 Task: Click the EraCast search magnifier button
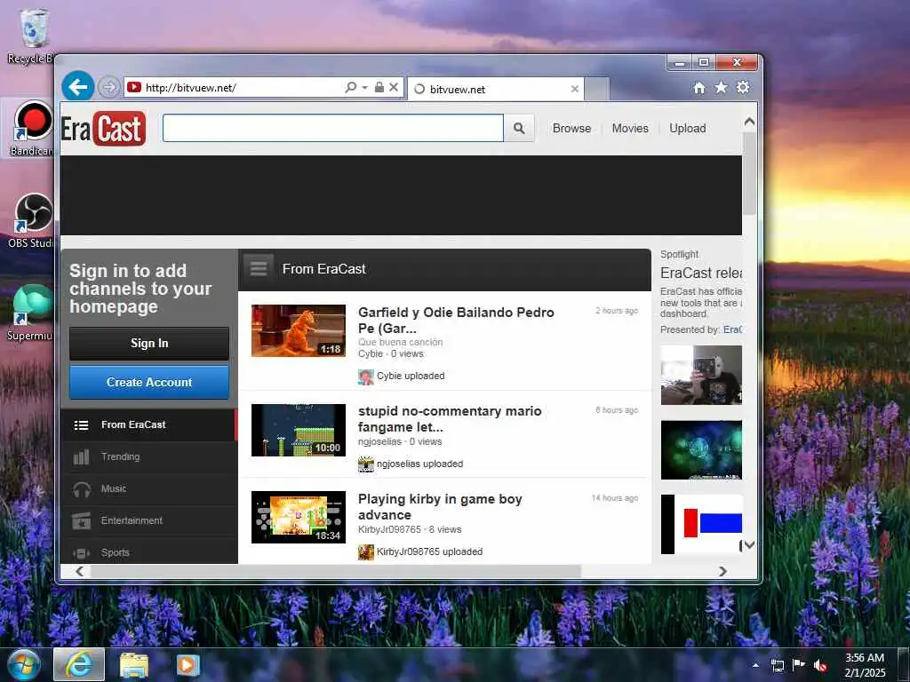pos(519,128)
